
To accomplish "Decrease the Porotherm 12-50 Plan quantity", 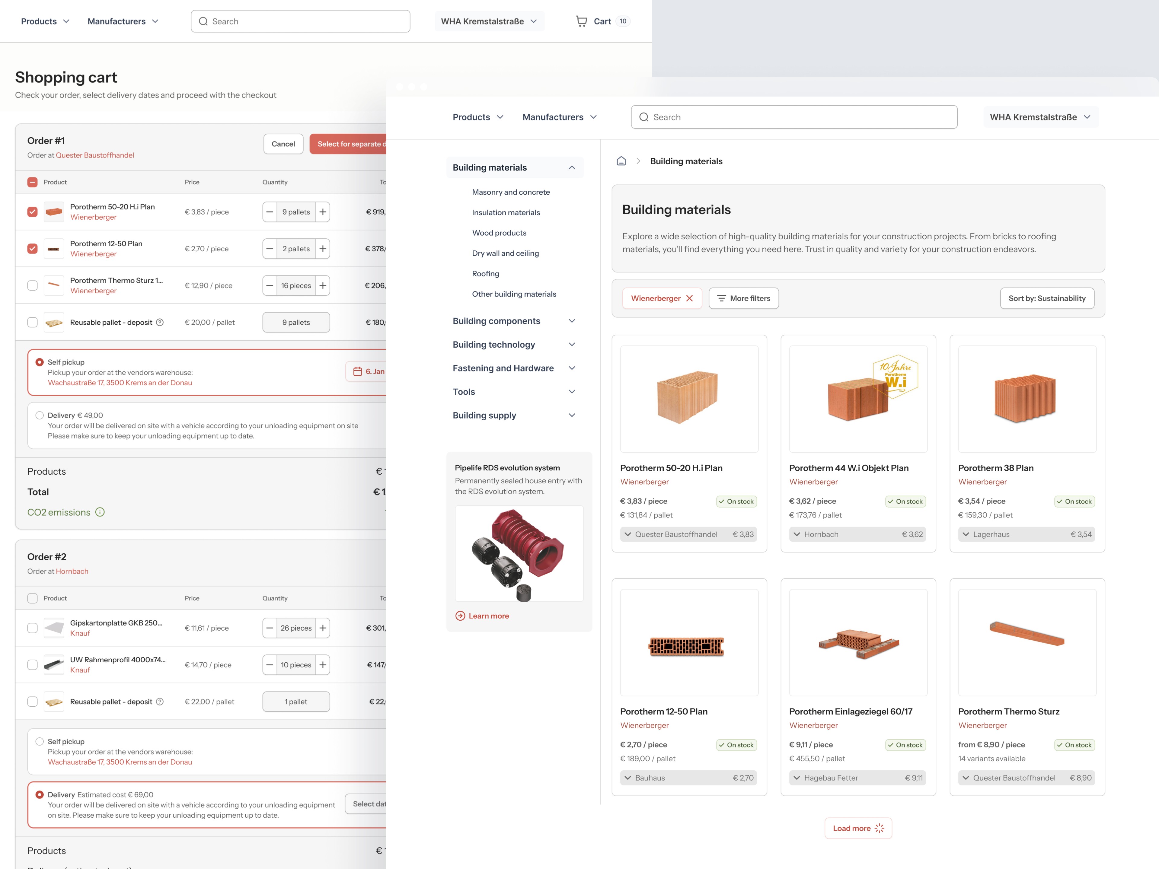I will tap(270, 249).
